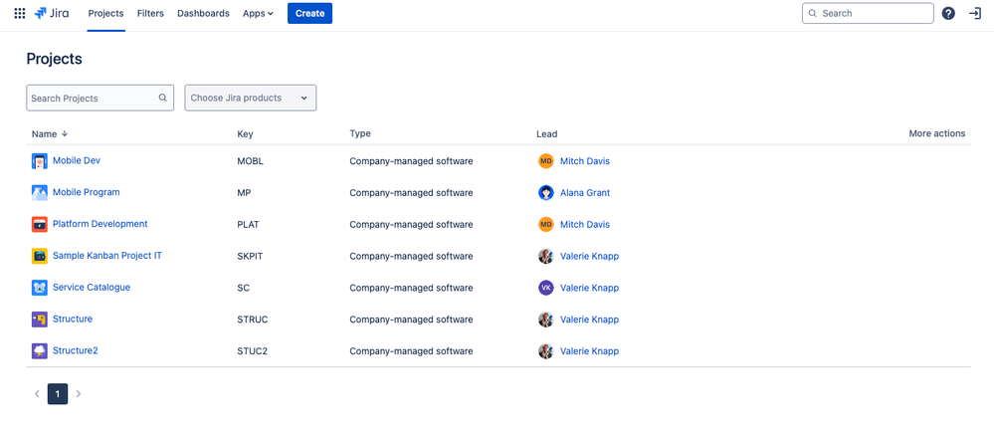994x429 pixels.
Task: Click the SC key cell
Action: tap(244, 288)
